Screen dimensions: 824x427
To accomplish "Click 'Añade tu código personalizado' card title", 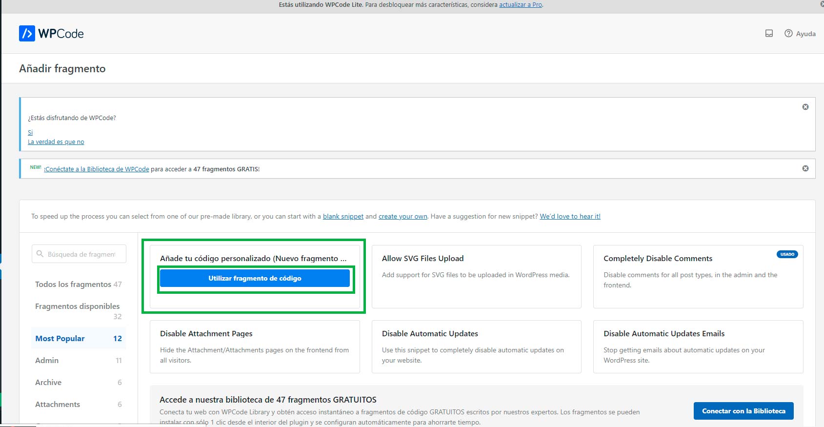I will click(253, 259).
